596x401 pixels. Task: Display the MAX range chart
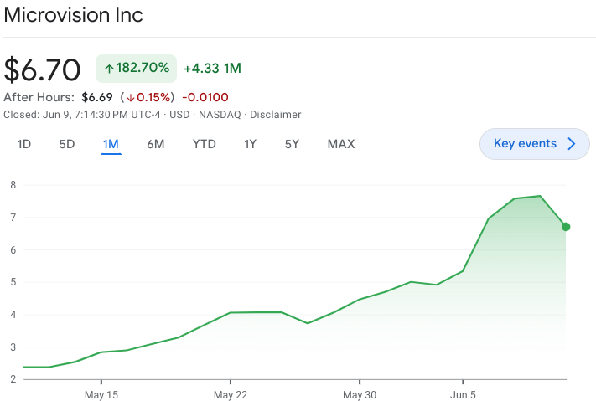point(340,144)
